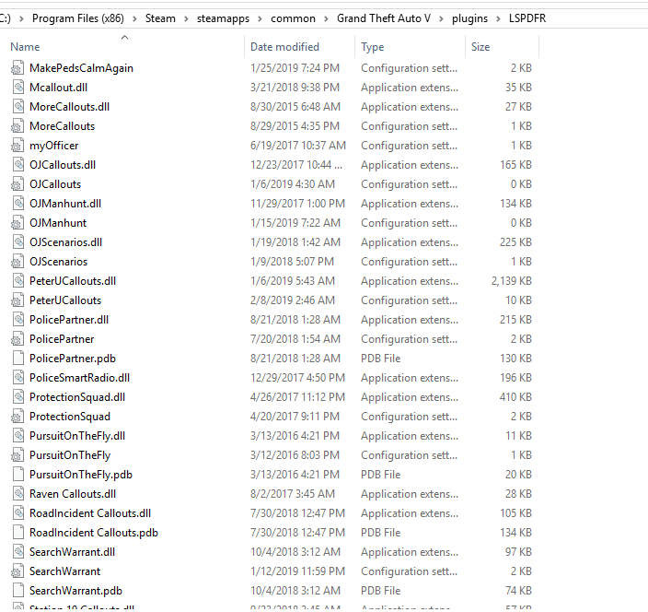
Task: Sort files by Type column header
Action: pos(373,47)
